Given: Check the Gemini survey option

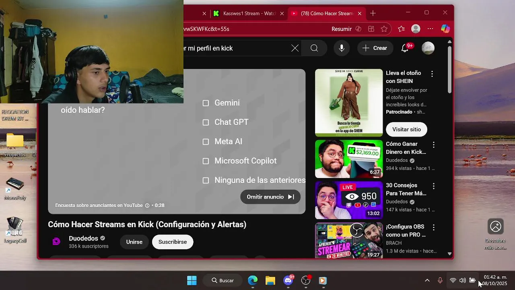Looking at the screenshot, I should 206,103.
